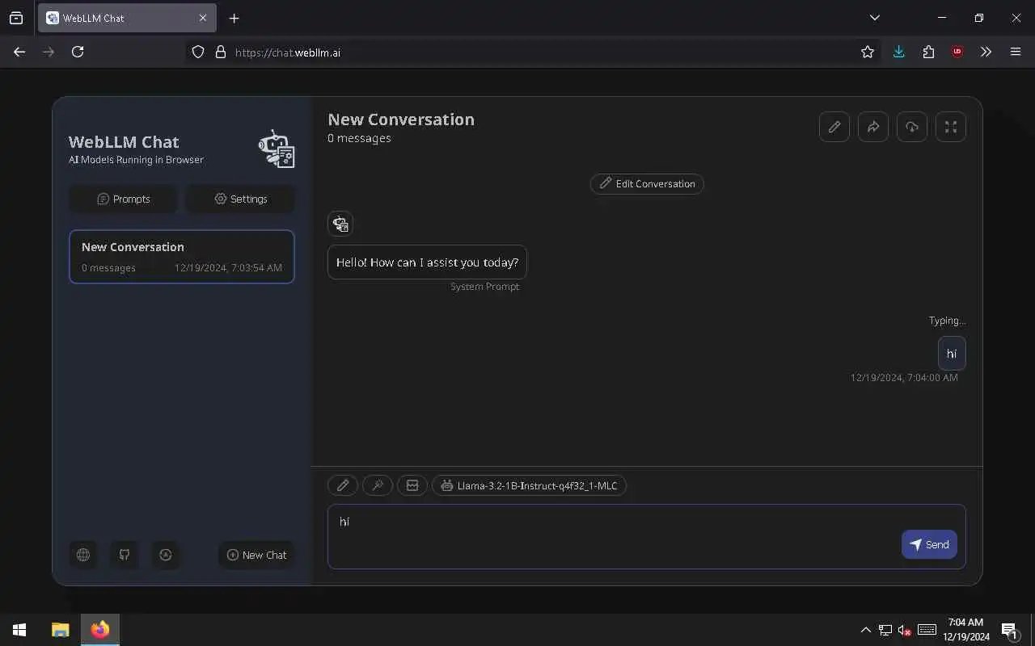This screenshot has height=646, width=1035.
Task: Select the WebLLM Chat tab
Action: point(127,18)
